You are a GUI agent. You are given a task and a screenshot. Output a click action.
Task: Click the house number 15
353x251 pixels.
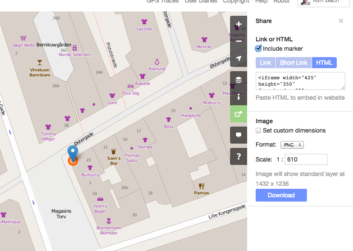173,110
